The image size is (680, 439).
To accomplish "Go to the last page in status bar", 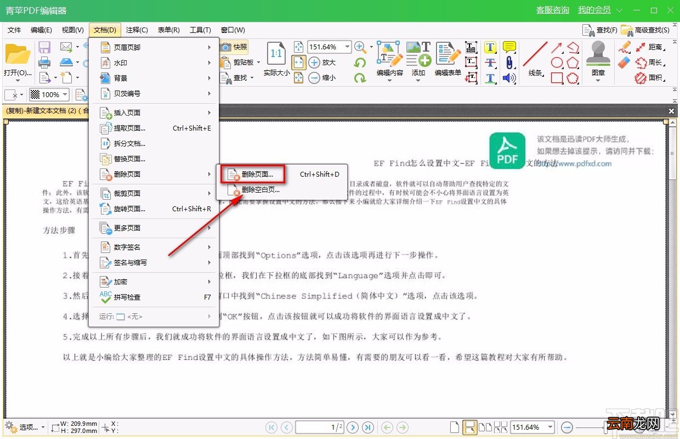I will point(368,427).
